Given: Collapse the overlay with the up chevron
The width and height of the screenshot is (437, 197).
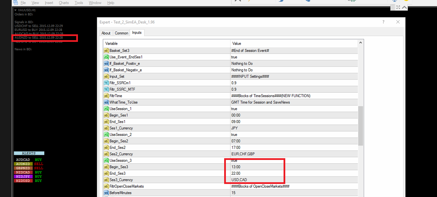Looking at the screenshot, I should [x=404, y=7].
